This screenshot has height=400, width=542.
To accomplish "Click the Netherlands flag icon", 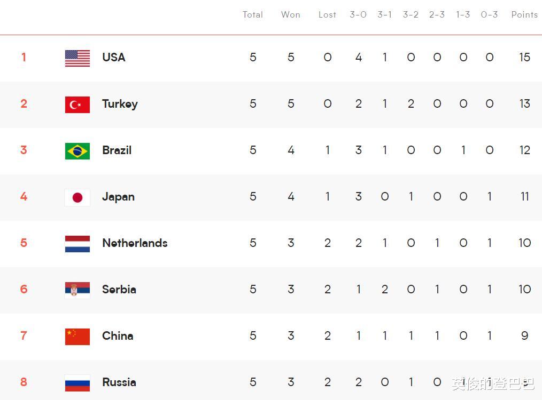I will click(78, 244).
